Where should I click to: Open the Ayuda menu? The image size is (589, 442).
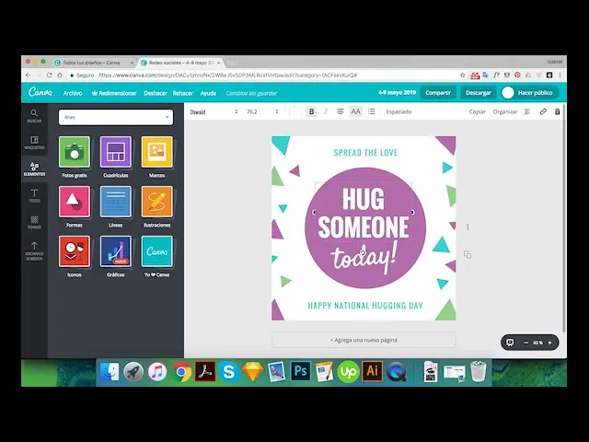click(x=209, y=93)
